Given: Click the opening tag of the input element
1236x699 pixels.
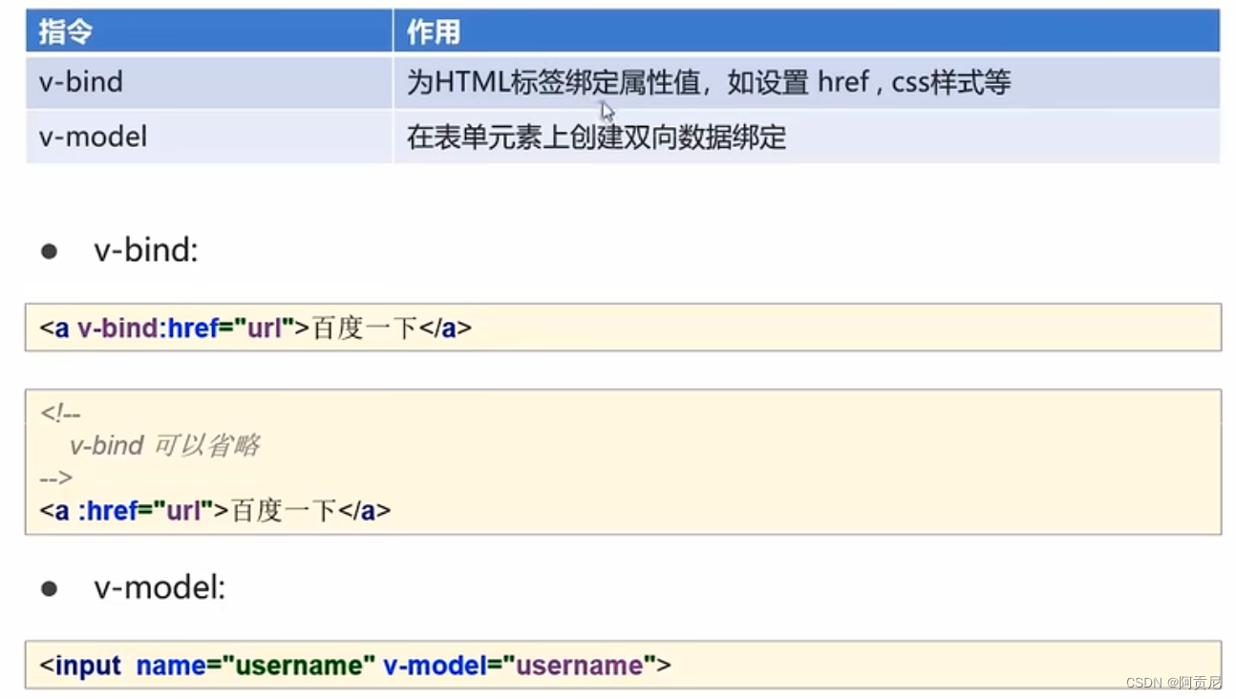Looking at the screenshot, I should click(81, 665).
